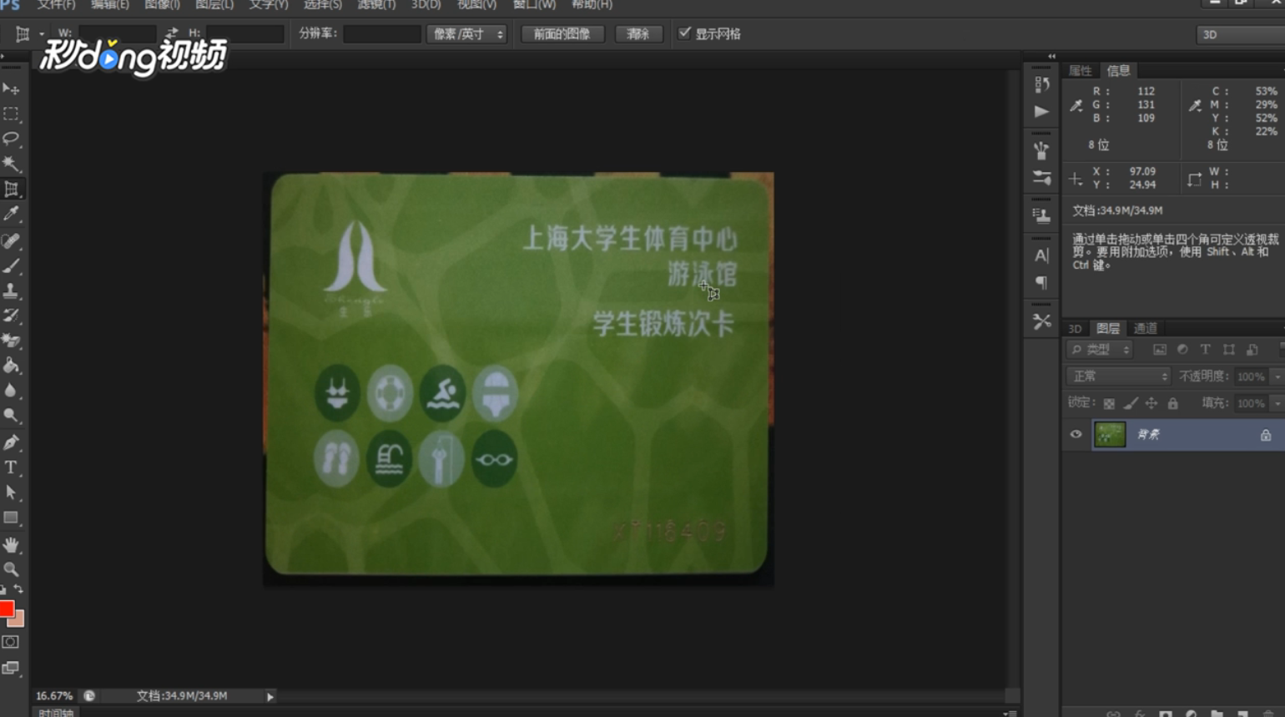
Task: Open the 视图 menu
Action: click(476, 5)
